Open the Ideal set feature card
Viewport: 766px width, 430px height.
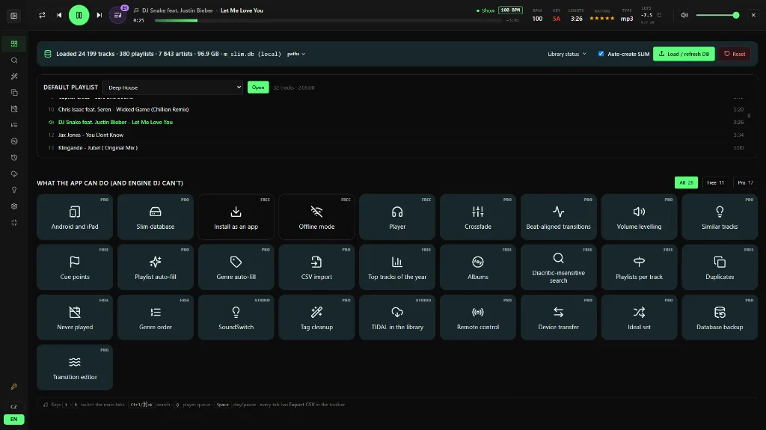(639, 318)
